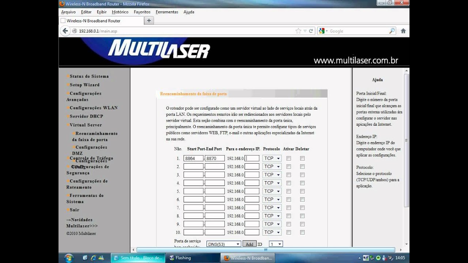
Task: Open Ferramentas do Sistema in sidebar
Action: click(x=85, y=198)
